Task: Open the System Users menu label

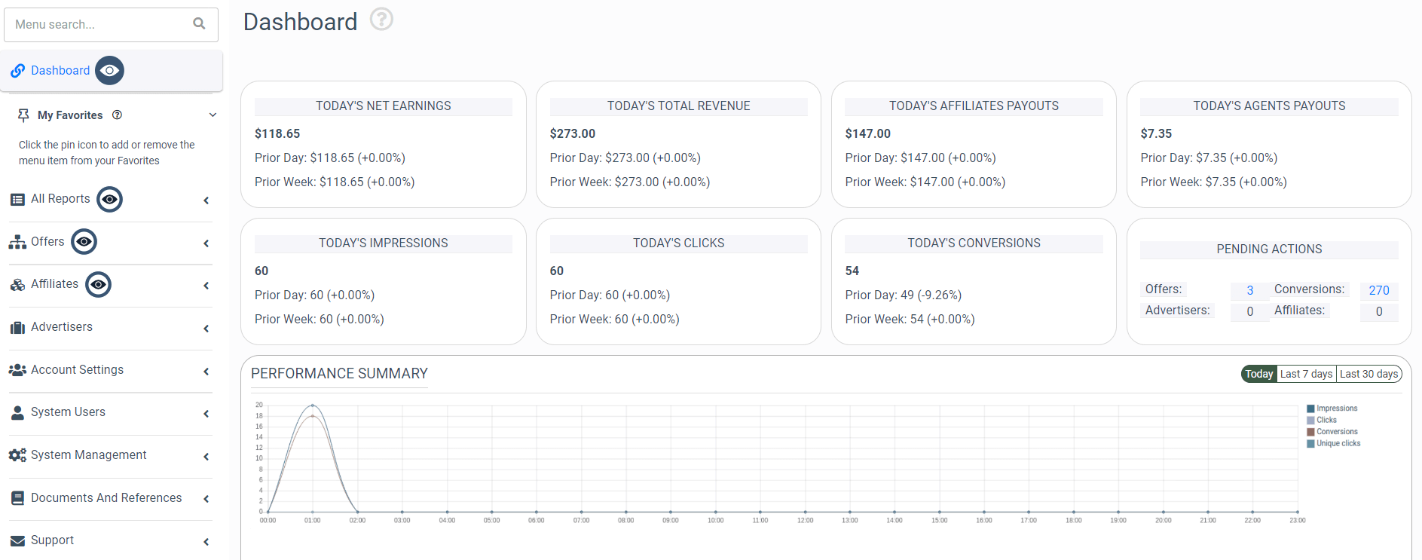Action: coord(68,412)
